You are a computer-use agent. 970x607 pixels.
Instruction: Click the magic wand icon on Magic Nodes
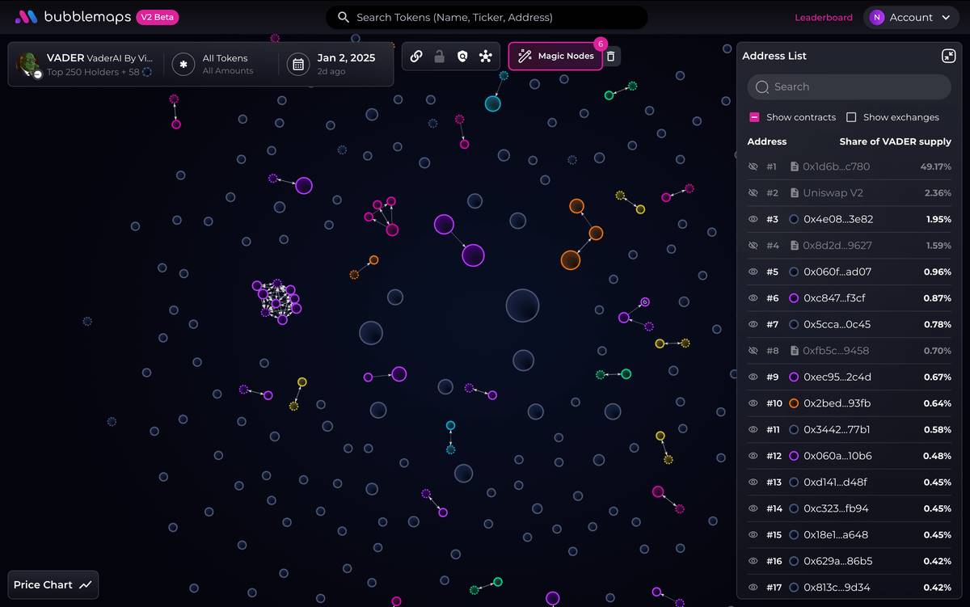pyautogui.click(x=525, y=56)
